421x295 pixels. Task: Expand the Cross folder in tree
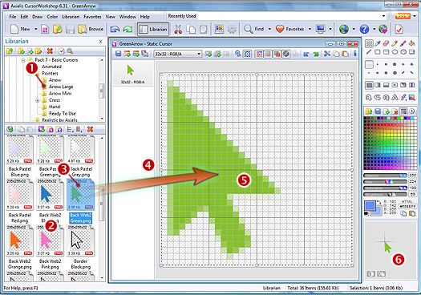point(38,100)
